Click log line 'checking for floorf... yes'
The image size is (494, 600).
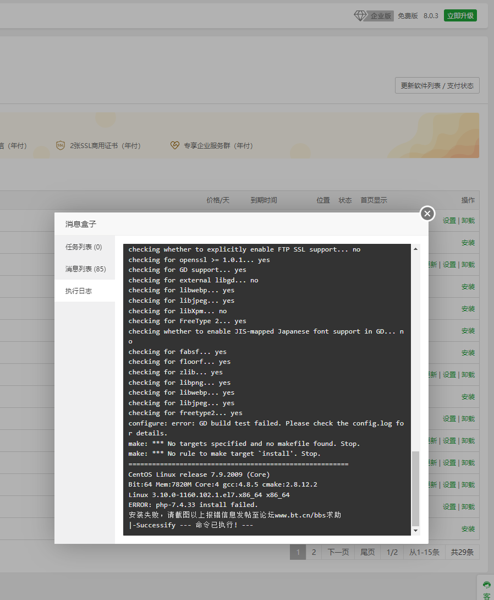(x=179, y=362)
